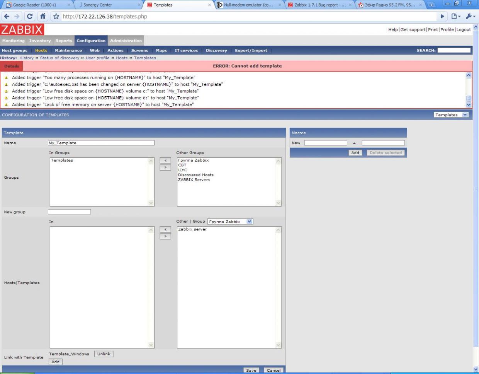Click warning icon beside 'Too many processes' message
This screenshot has height=374, width=479.
click(6, 78)
